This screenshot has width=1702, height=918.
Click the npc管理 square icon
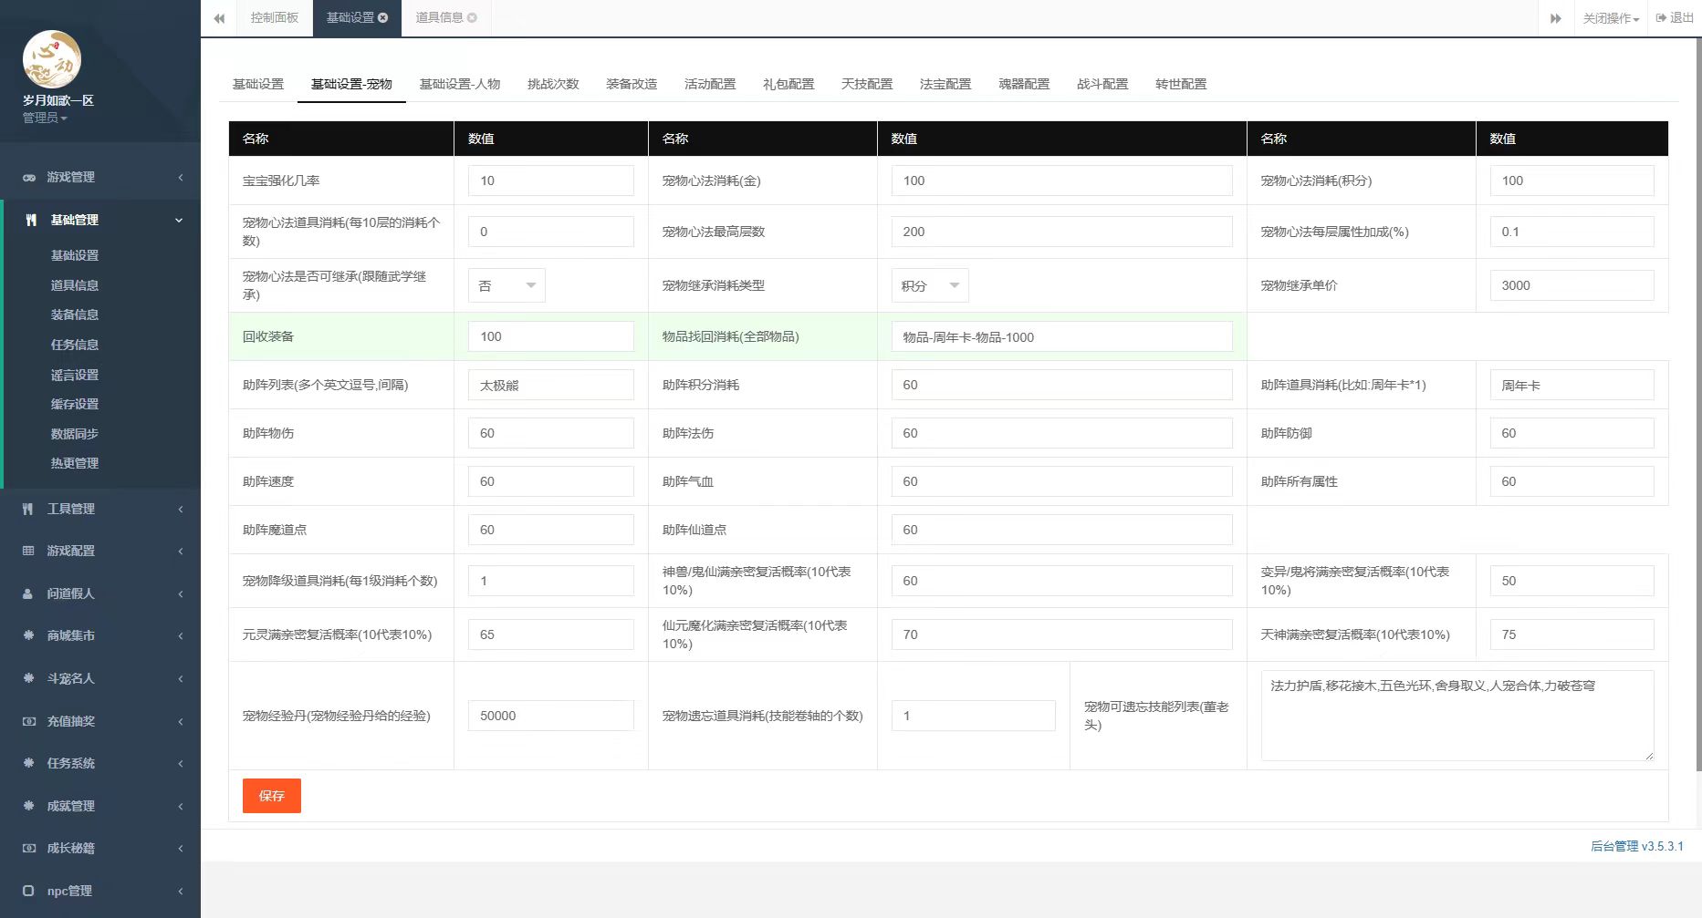pyautogui.click(x=28, y=891)
